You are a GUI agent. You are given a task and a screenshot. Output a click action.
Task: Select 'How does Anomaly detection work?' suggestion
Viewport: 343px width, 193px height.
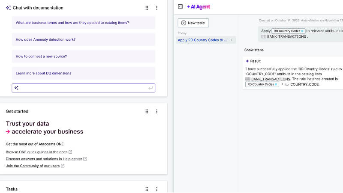(83, 39)
